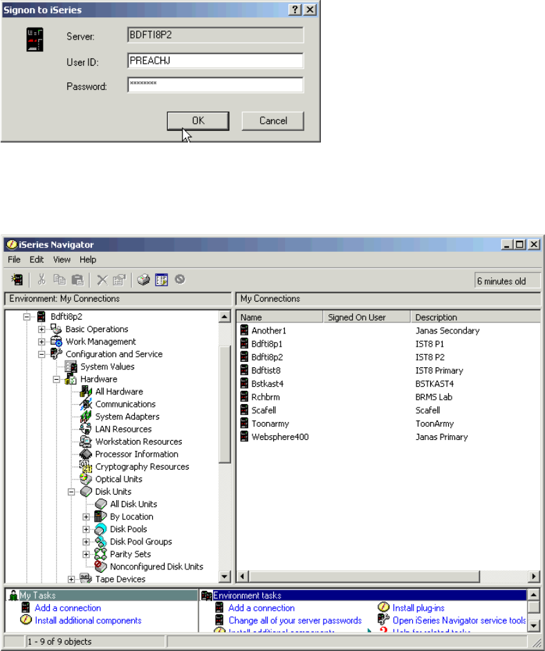
Task: Open the View menu
Action: 62,259
